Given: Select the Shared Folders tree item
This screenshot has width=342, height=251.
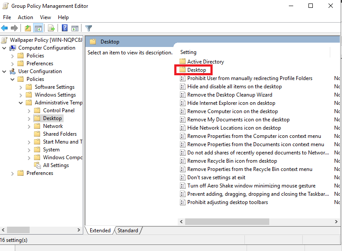Looking at the screenshot, I should click(60, 134).
